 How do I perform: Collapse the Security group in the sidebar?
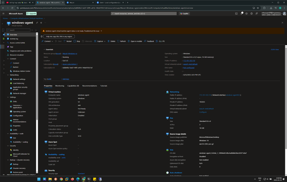[8, 146]
